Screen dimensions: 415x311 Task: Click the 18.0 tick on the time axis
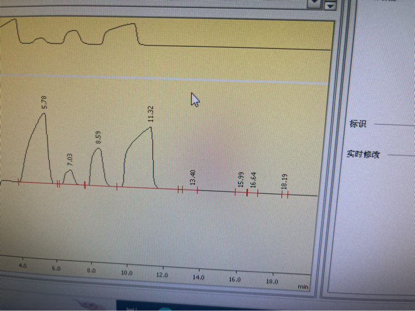tap(272, 281)
